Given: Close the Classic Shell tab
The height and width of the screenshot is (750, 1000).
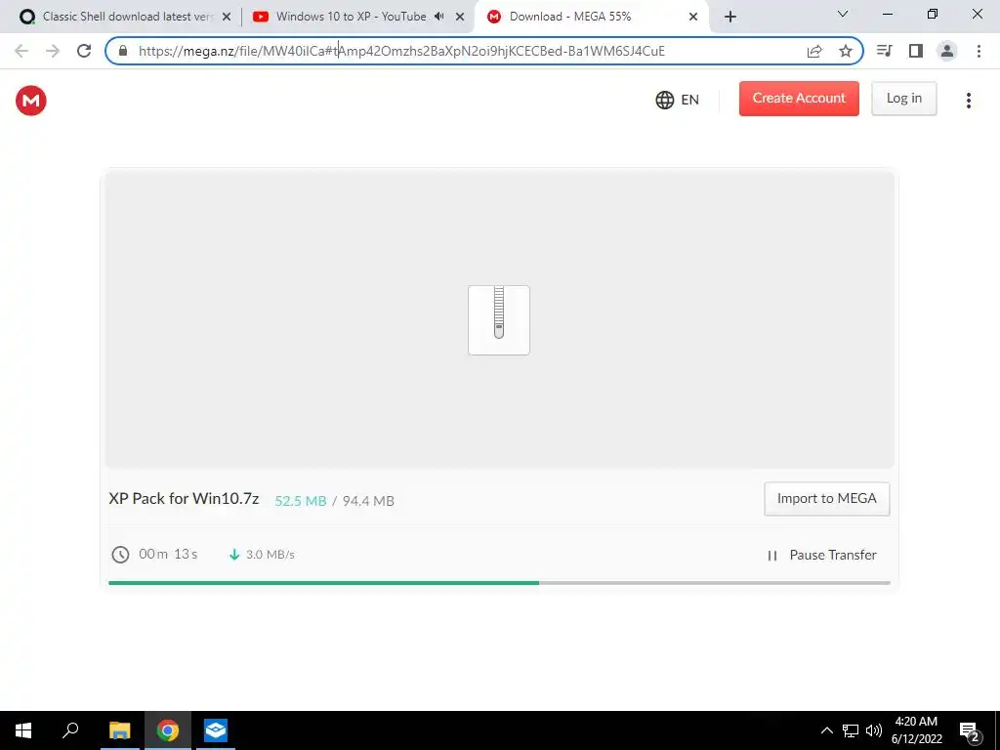Looking at the screenshot, I should 227,18.
